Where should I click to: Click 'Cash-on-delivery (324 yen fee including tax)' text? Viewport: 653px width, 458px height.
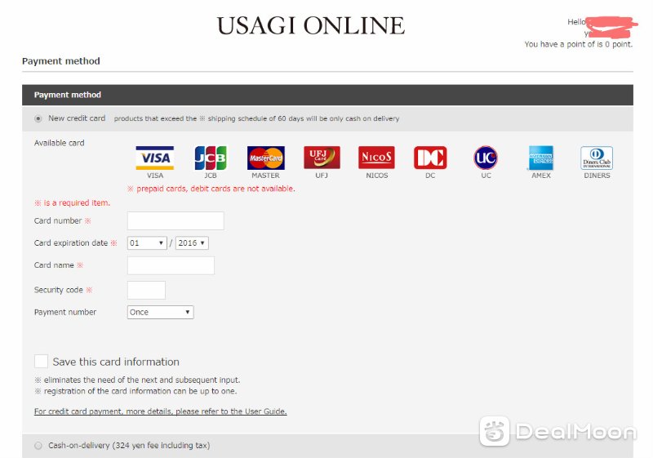click(x=129, y=446)
